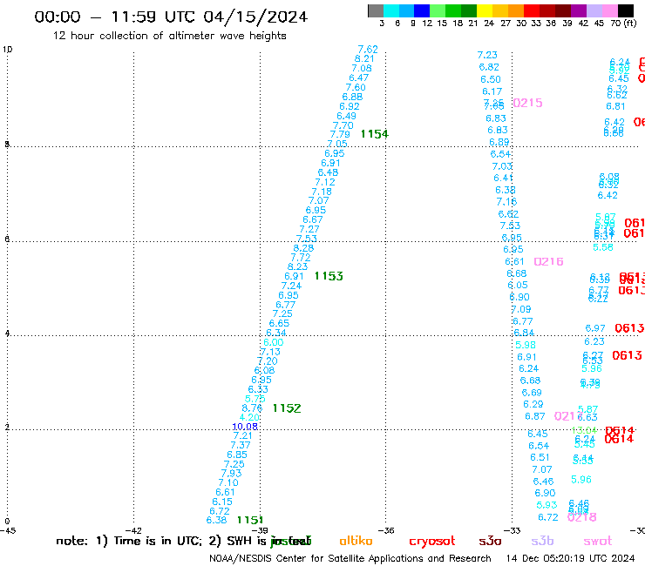Screen dimensions: 645x566
Task: Click the purple 42 ft legend swatch
Action: pyautogui.click(x=579, y=10)
